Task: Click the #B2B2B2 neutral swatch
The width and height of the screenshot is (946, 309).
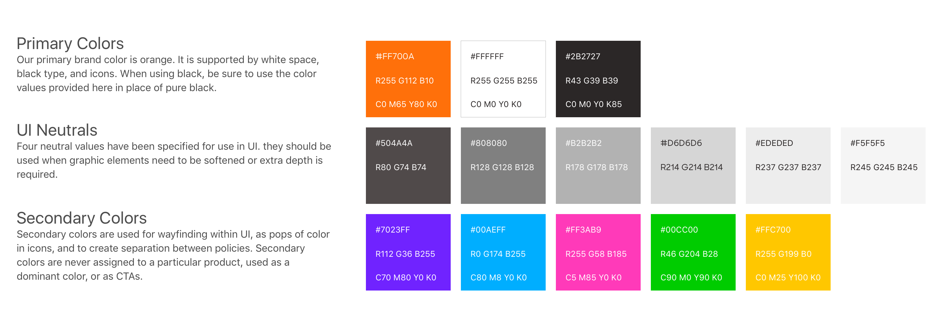Action: pos(598,166)
